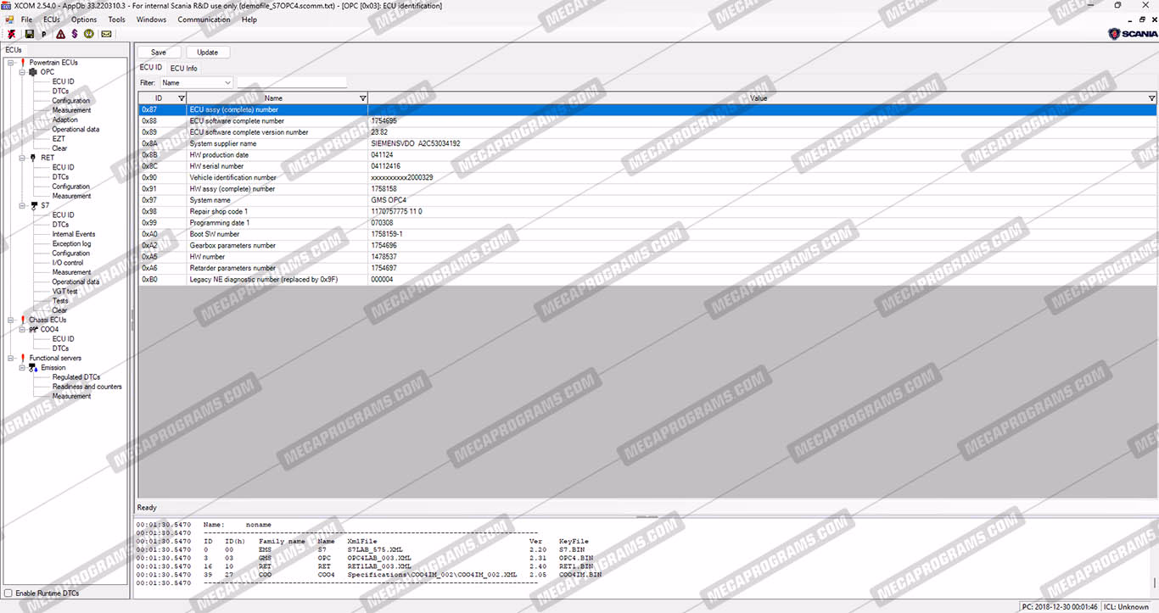Image resolution: width=1159 pixels, height=613 pixels.
Task: Collapse the Emission tree node
Action: (22, 368)
